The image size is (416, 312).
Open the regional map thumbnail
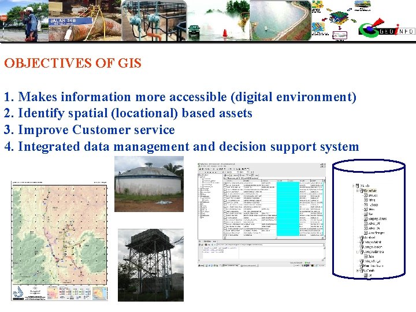[60, 241]
